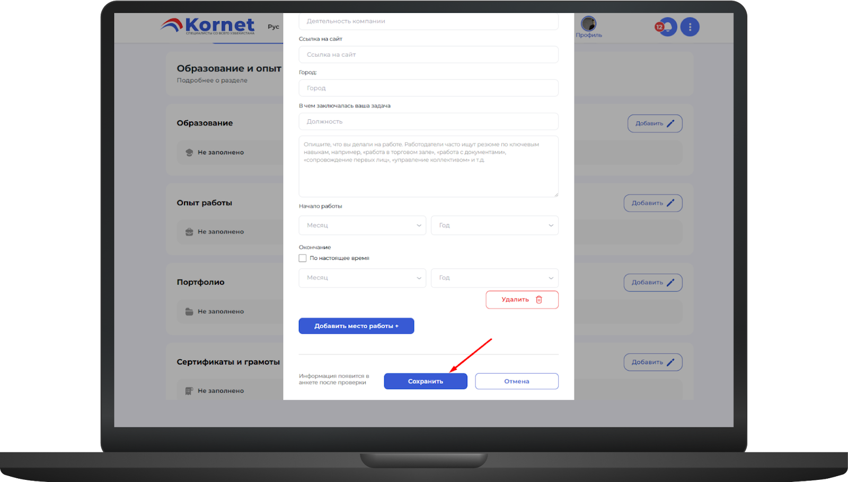Viewport: 848px width, 482px height.
Task: Click the Kornet logo
Action: 208,25
